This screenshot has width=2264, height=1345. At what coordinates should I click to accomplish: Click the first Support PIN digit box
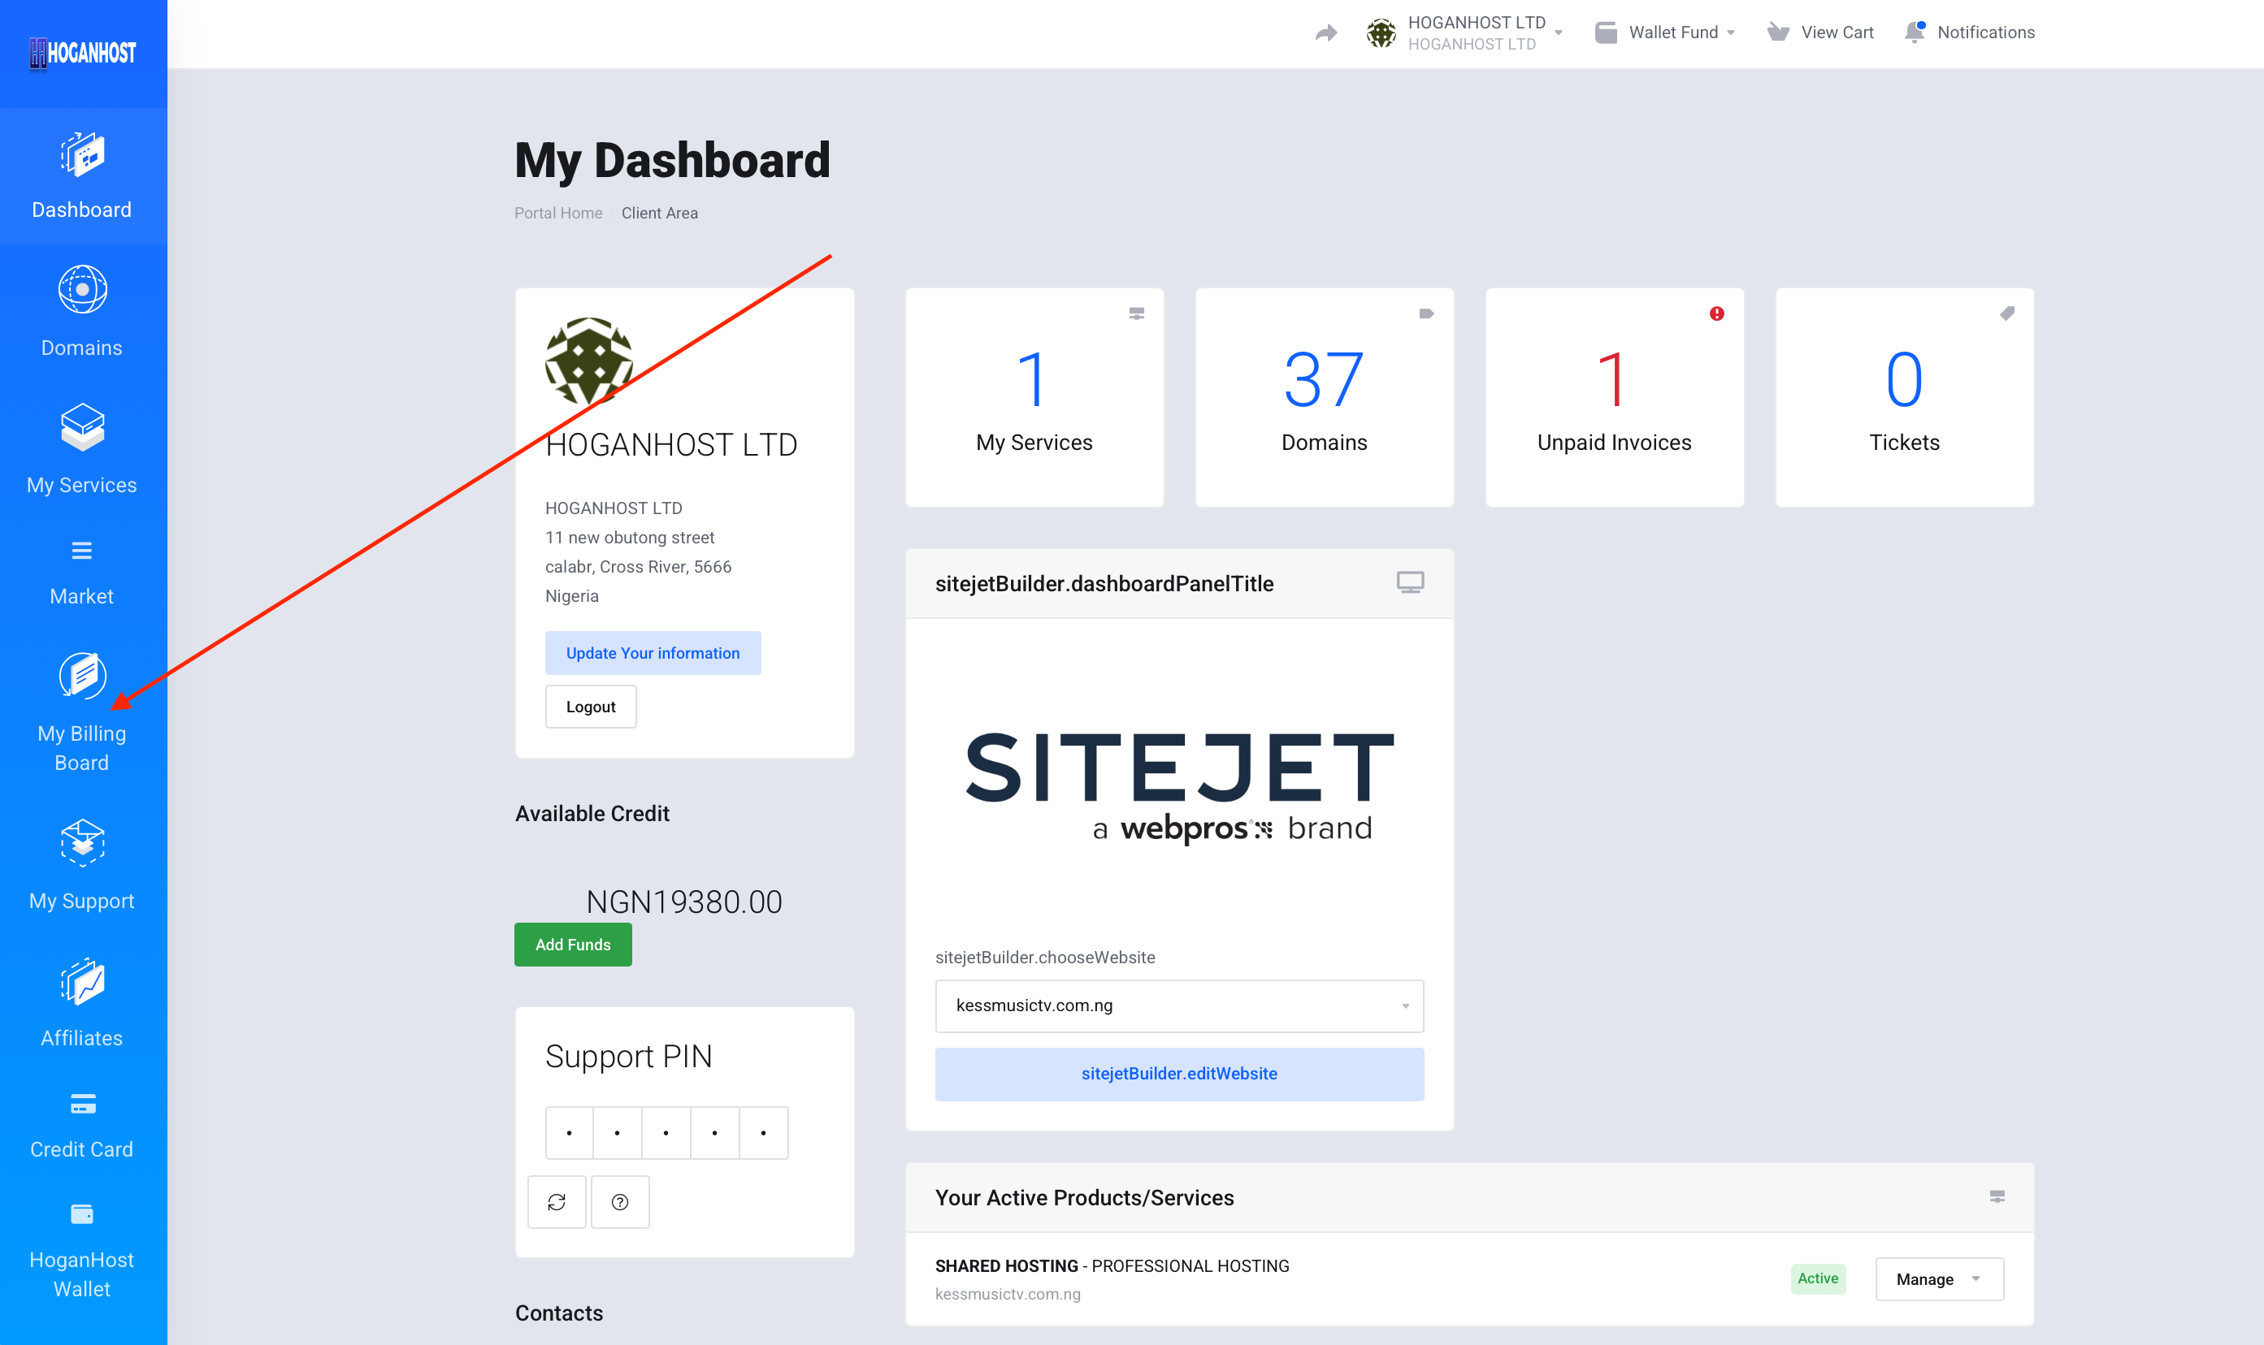570,1133
